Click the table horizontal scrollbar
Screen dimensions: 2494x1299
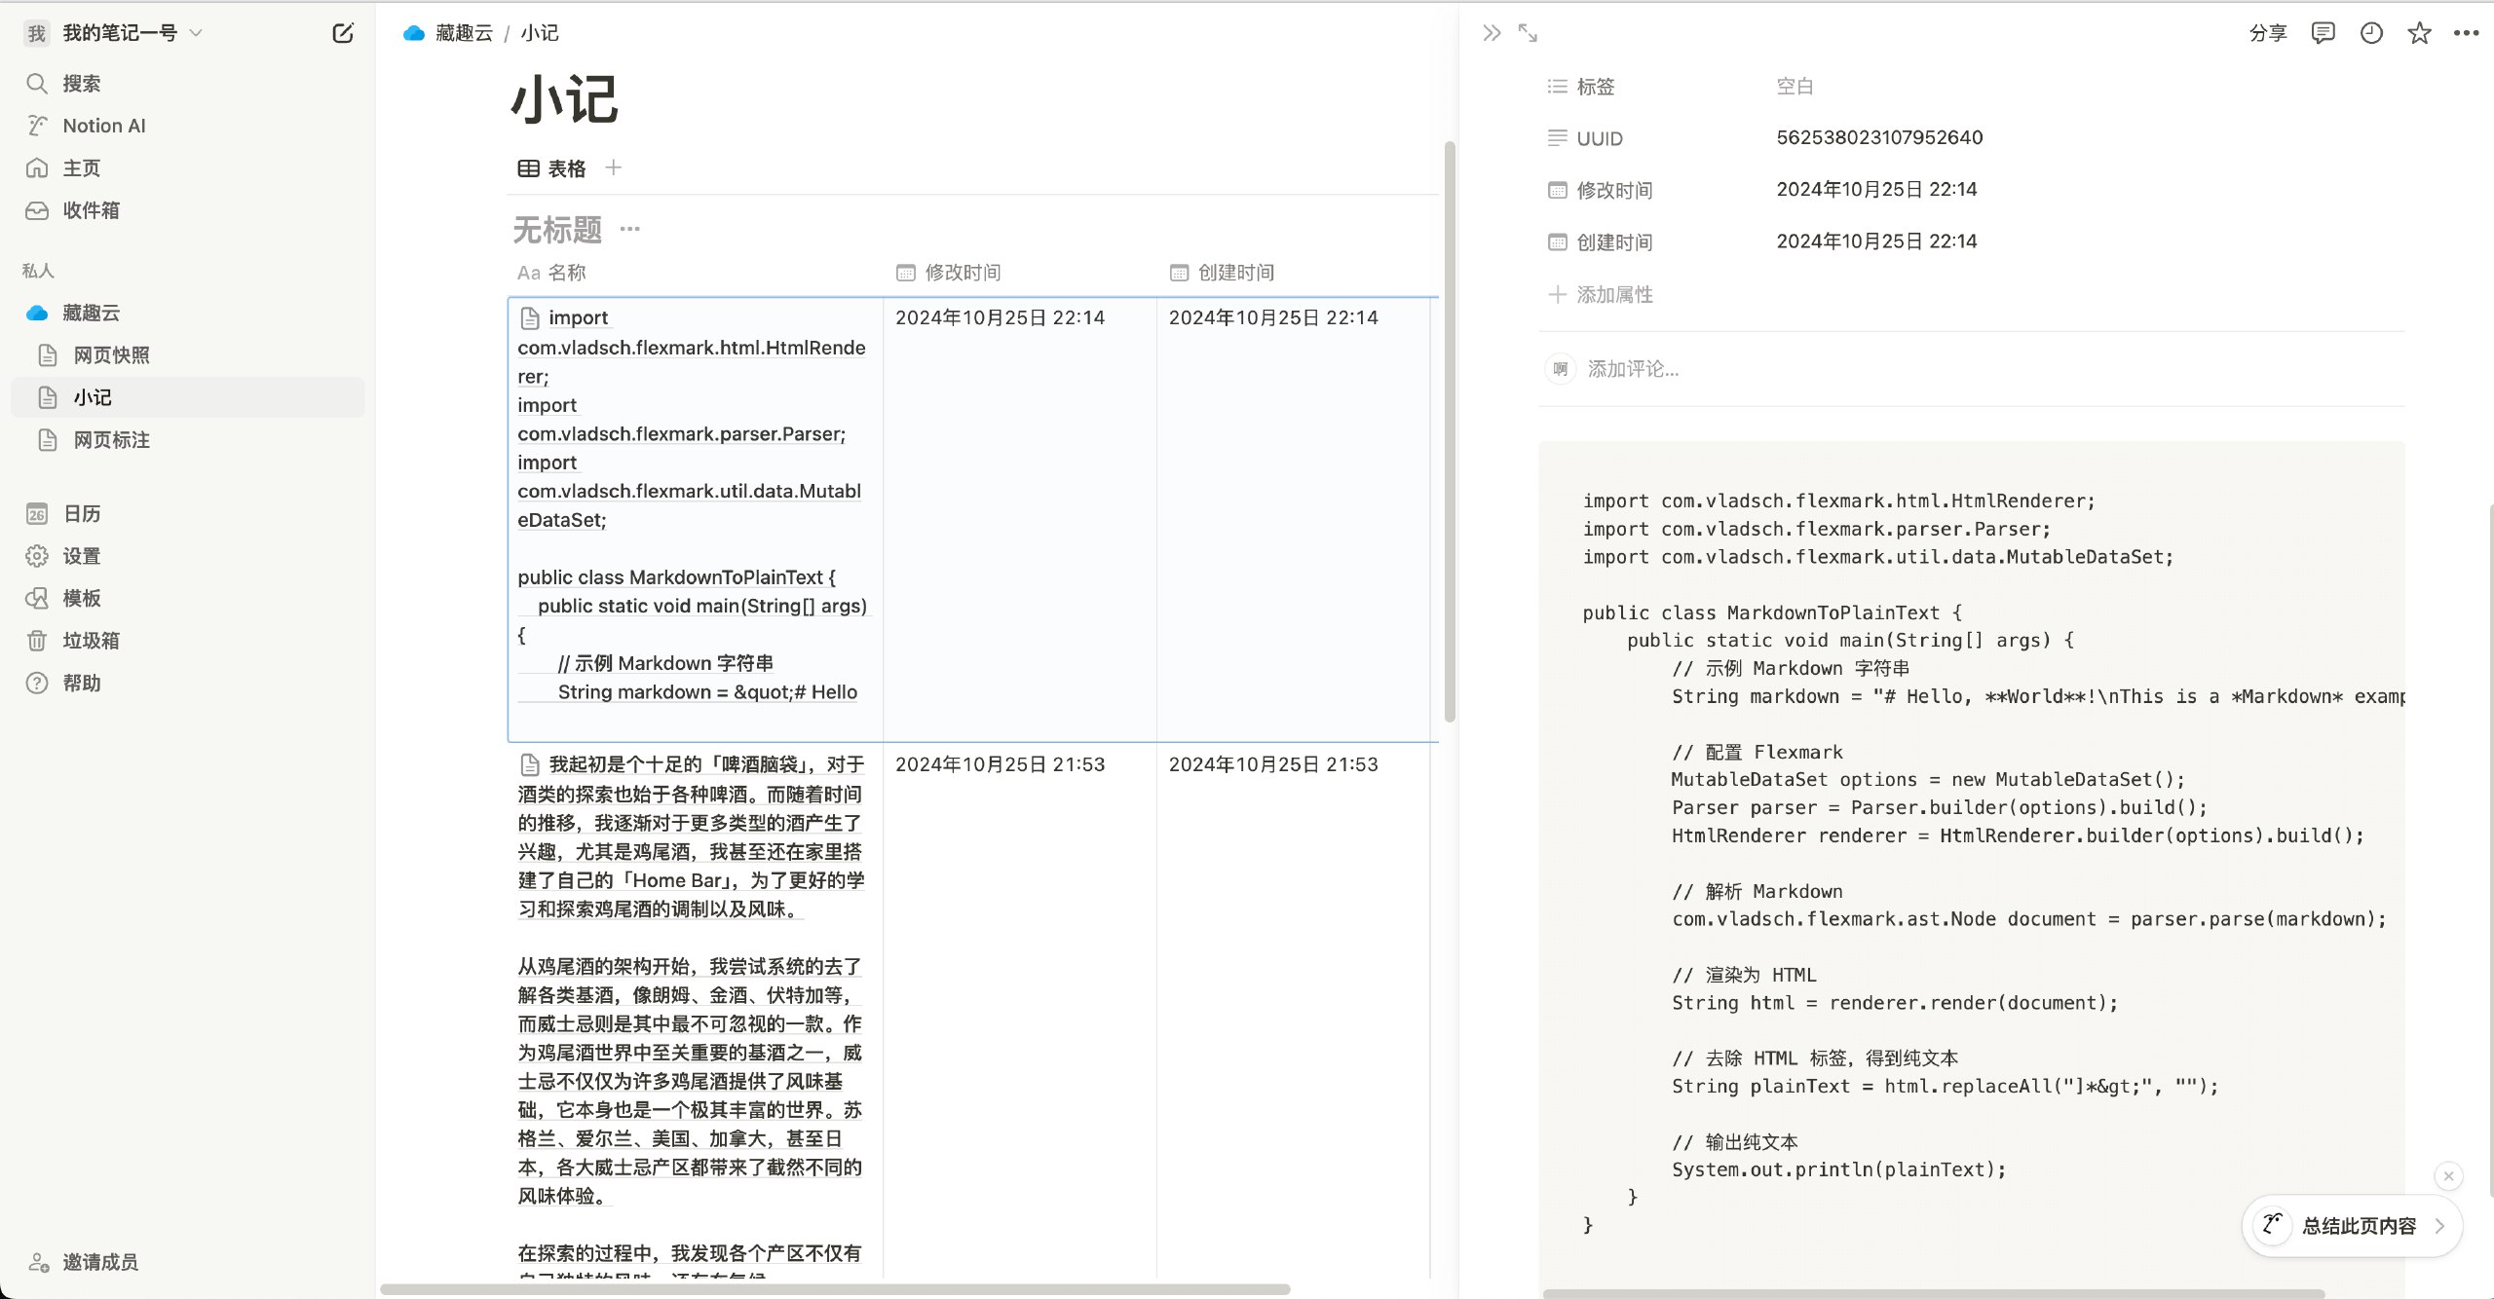click(x=835, y=1289)
